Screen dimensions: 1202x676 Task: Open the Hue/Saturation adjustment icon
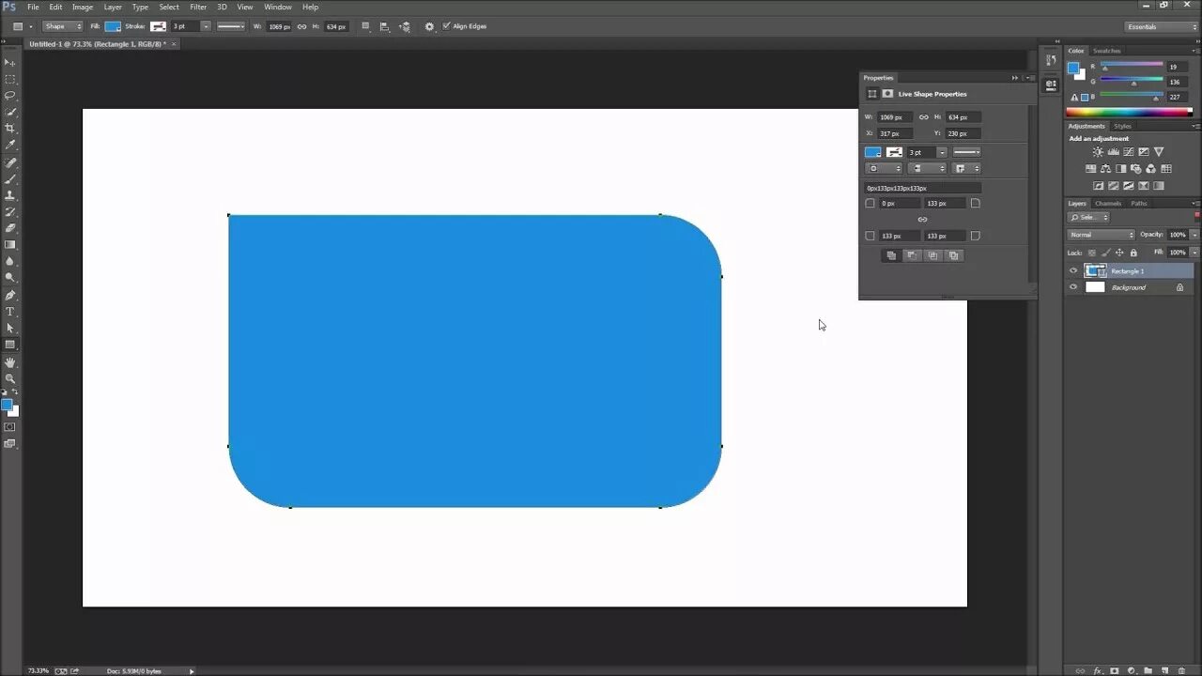(1091, 167)
